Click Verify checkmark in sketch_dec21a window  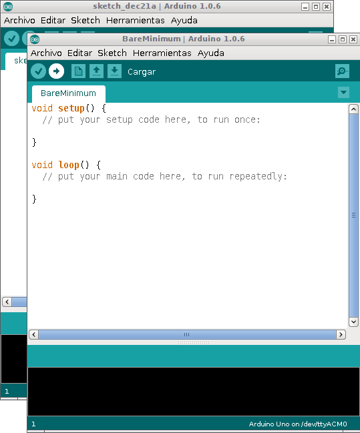(x=11, y=39)
